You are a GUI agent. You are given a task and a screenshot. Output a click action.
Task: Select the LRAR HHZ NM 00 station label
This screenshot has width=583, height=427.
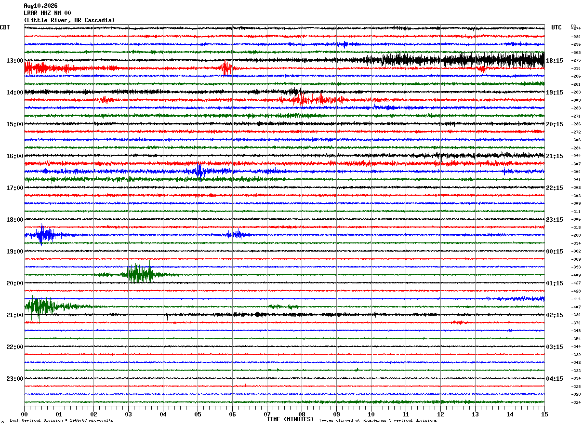[47, 13]
